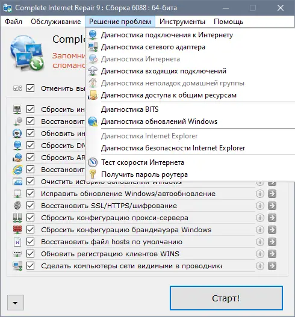Click the speed test gauge icon

[93, 162]
